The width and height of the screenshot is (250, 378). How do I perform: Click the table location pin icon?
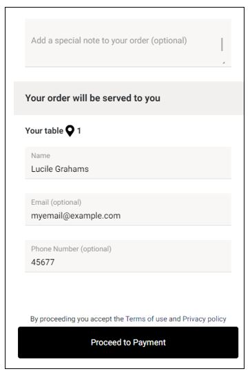[x=70, y=131]
